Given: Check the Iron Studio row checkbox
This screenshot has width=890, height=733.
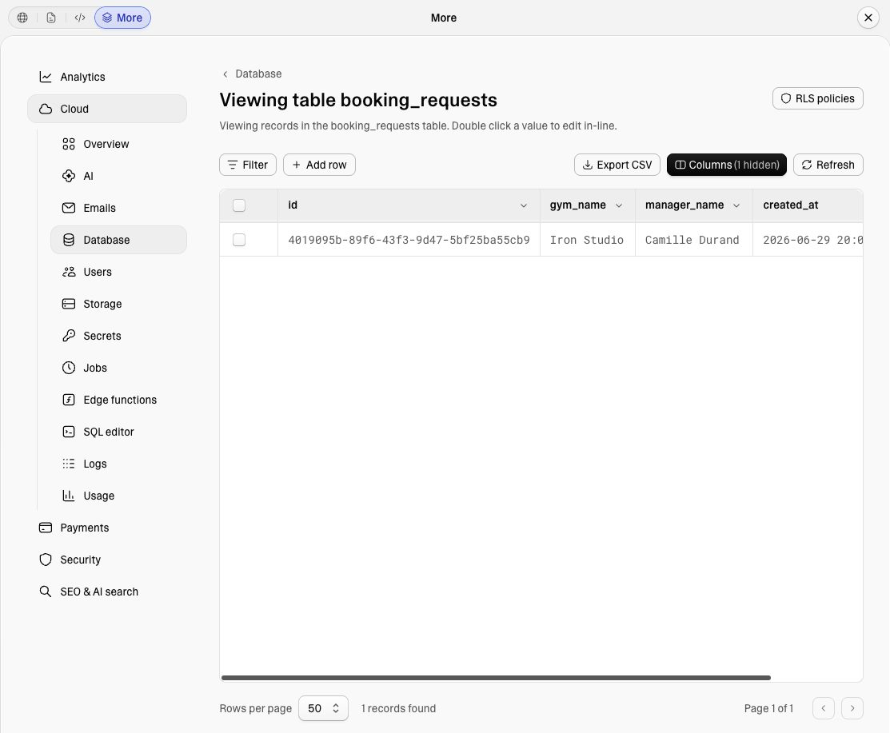Looking at the screenshot, I should tap(239, 240).
